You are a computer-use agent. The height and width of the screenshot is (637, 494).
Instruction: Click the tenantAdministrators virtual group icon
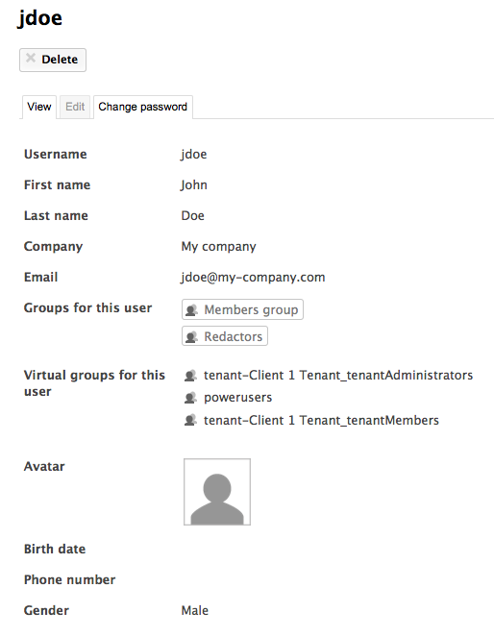[190, 376]
